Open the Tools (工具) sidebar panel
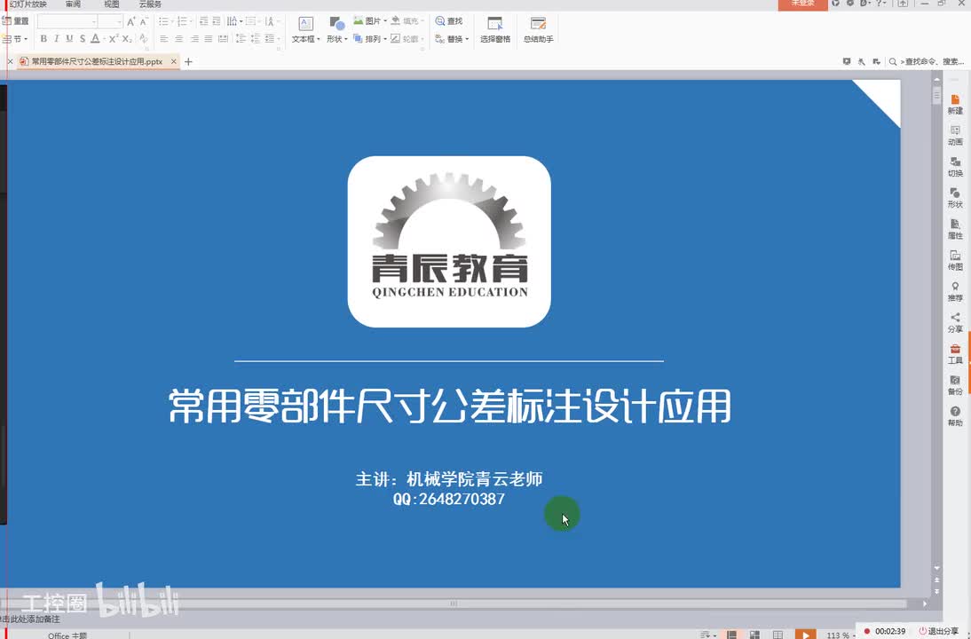 (x=955, y=353)
